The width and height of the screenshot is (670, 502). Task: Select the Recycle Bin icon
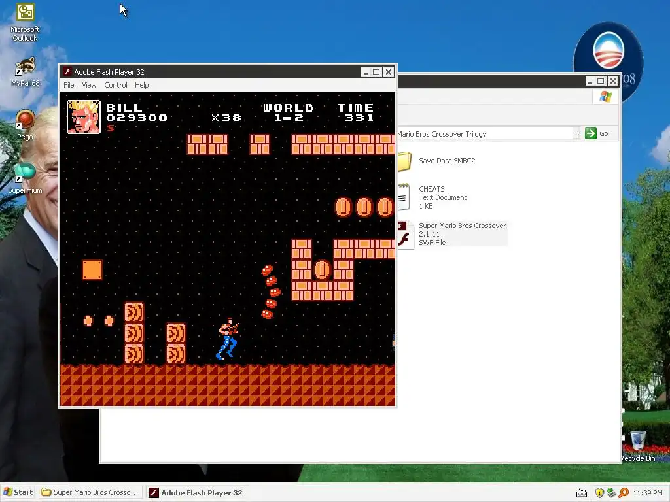pyautogui.click(x=637, y=441)
